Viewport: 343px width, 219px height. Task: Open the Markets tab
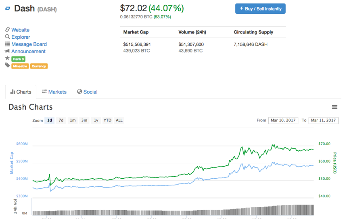[x=54, y=92]
